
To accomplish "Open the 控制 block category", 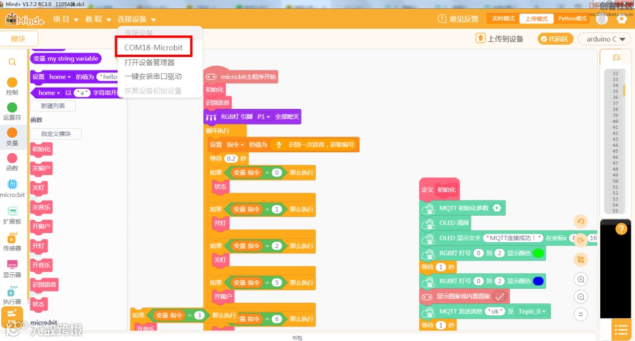I will tap(12, 86).
